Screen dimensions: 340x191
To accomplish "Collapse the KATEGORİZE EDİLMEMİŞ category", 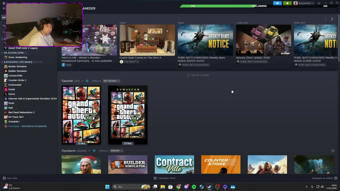I will point(2,62).
